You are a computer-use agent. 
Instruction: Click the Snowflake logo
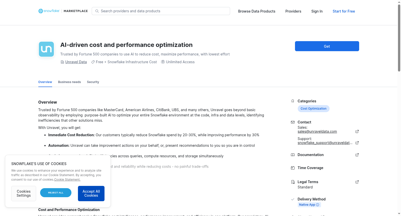[x=49, y=11]
